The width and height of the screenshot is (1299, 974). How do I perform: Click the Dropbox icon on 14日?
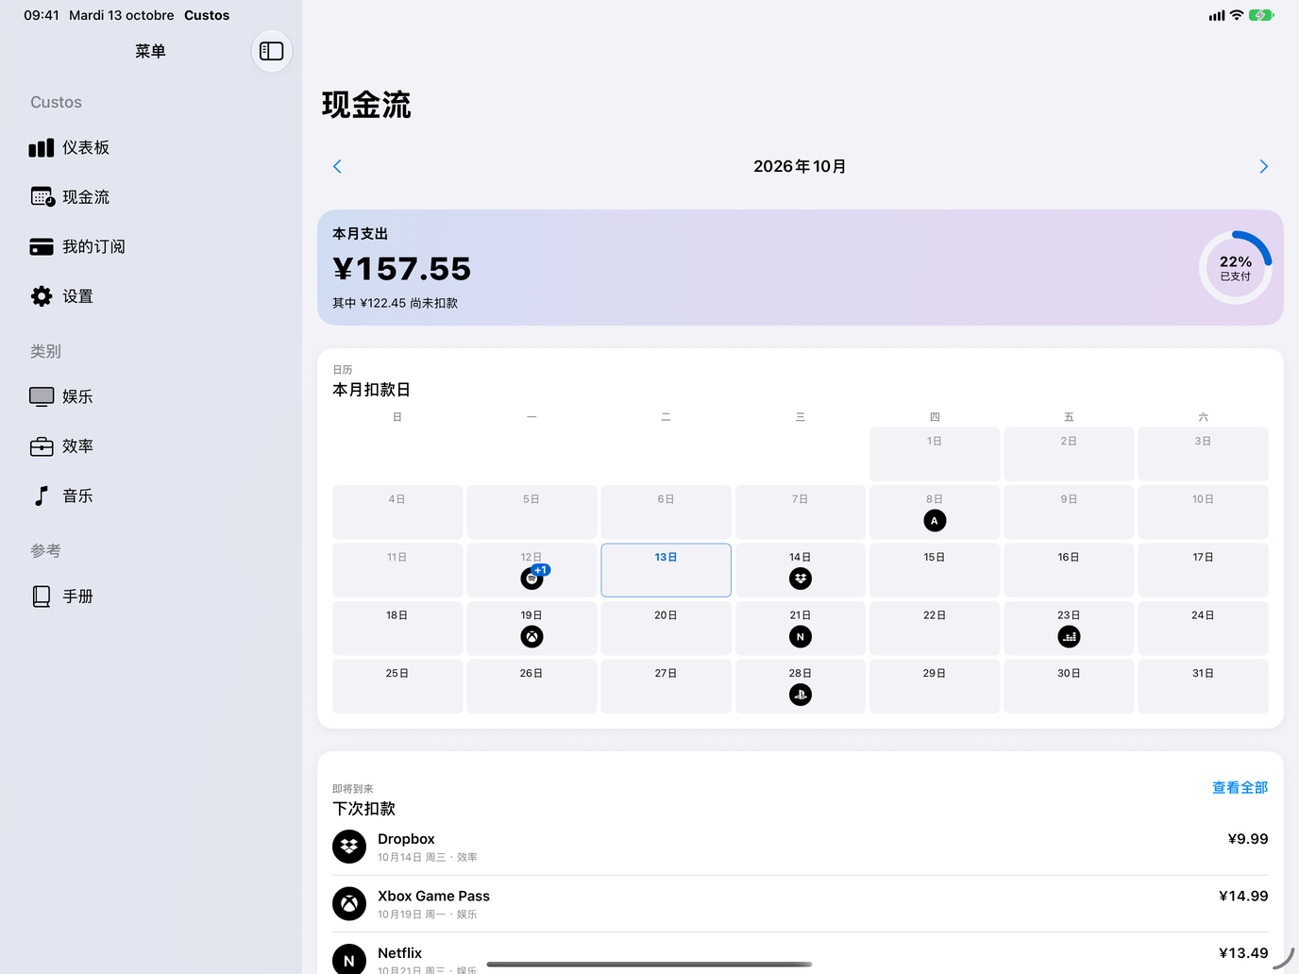click(x=801, y=579)
